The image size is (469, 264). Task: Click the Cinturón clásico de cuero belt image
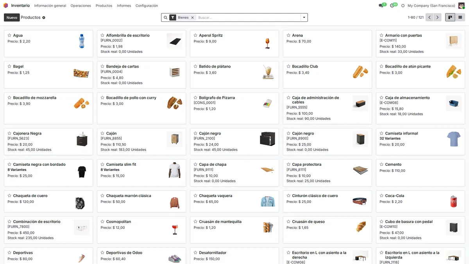tap(360, 201)
